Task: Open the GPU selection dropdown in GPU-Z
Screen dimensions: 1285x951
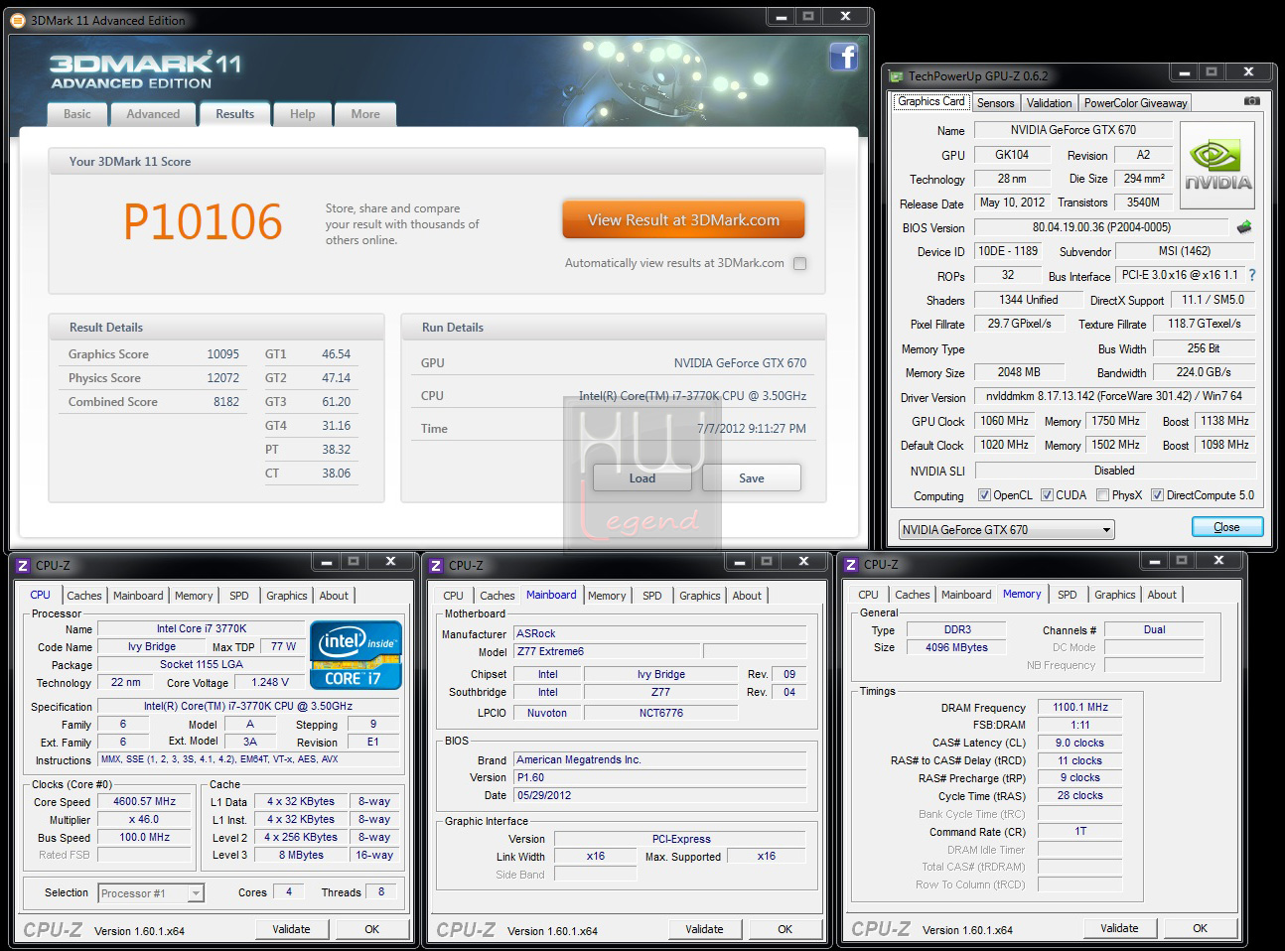Action: tap(1007, 529)
